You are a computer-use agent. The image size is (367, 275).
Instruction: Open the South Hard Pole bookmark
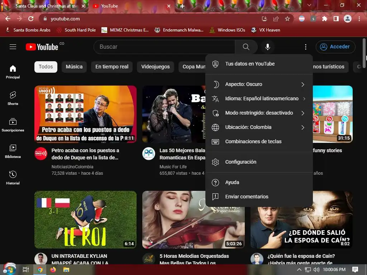[77, 30]
